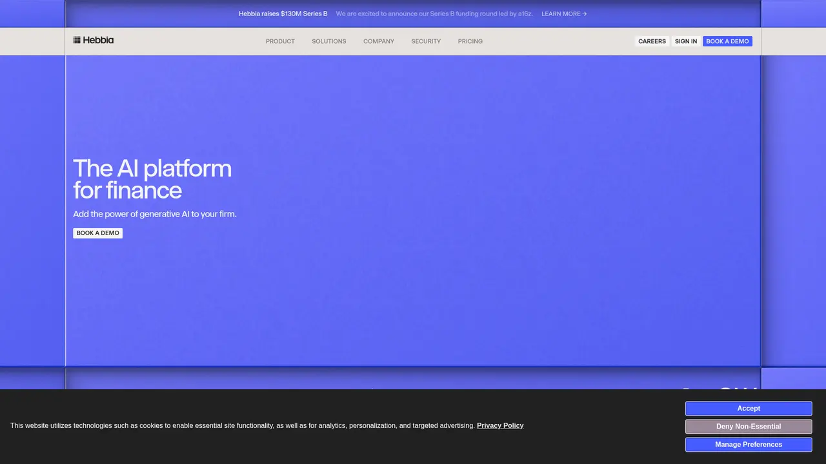Screen dimensions: 826x464
Task: Click the Careers button
Action: [x=652, y=41]
